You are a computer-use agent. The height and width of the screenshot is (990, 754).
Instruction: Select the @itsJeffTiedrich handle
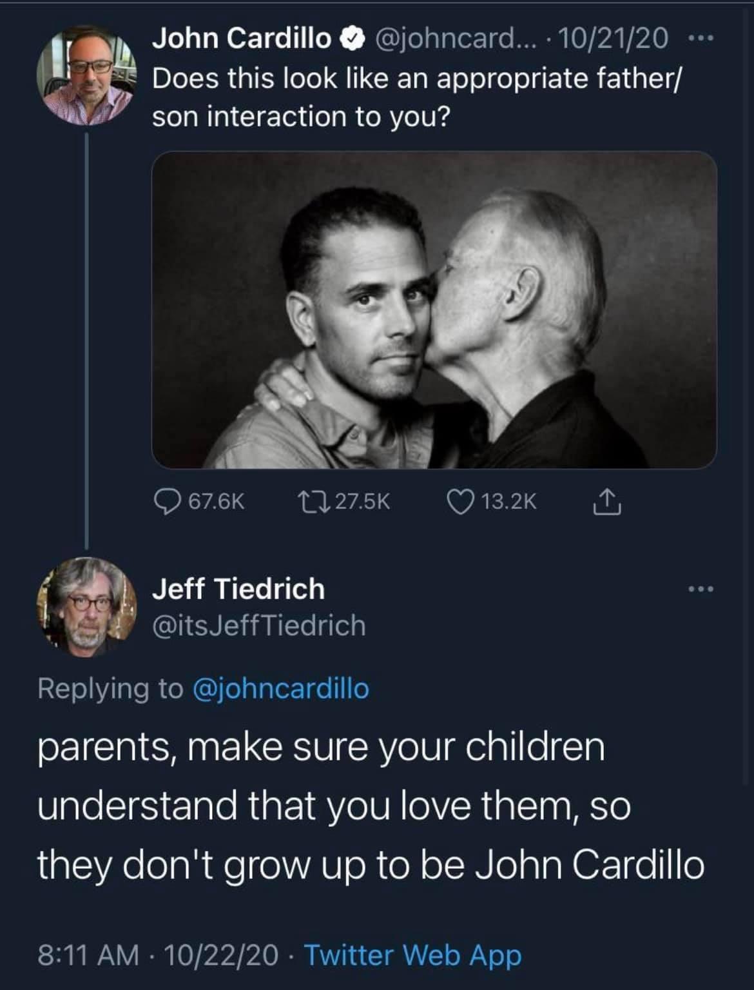tap(258, 624)
